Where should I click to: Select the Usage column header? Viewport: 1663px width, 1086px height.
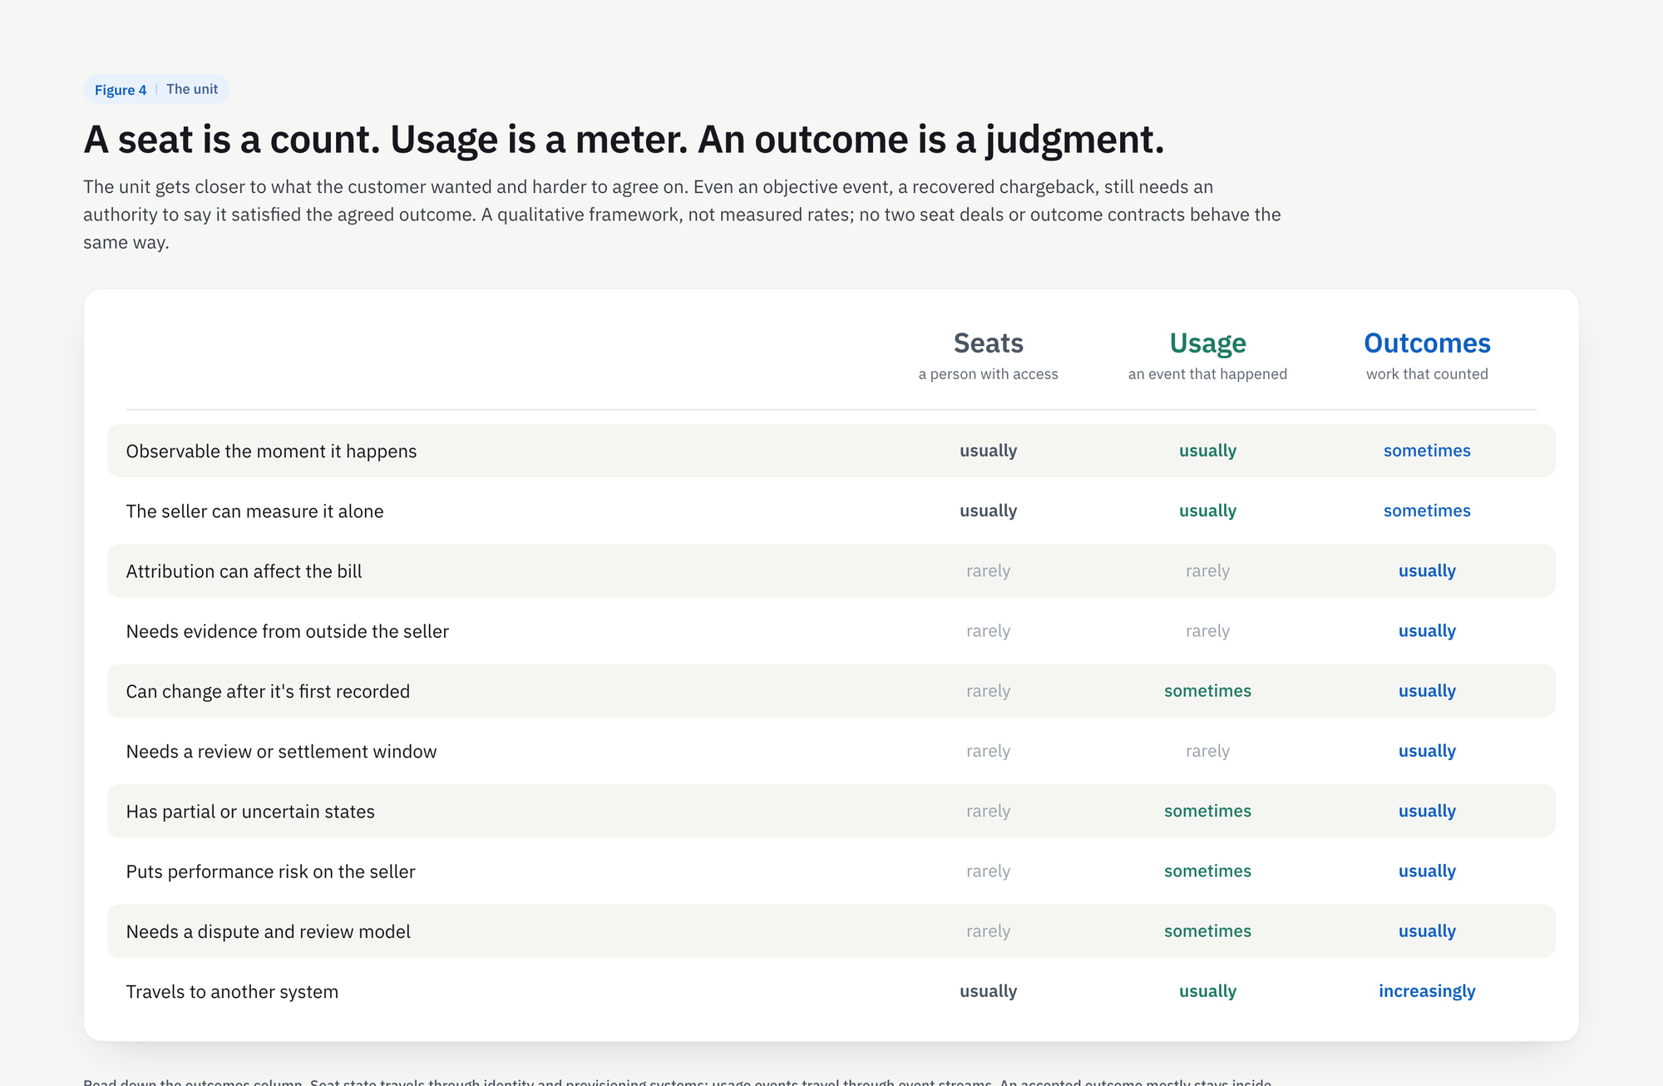click(x=1207, y=343)
